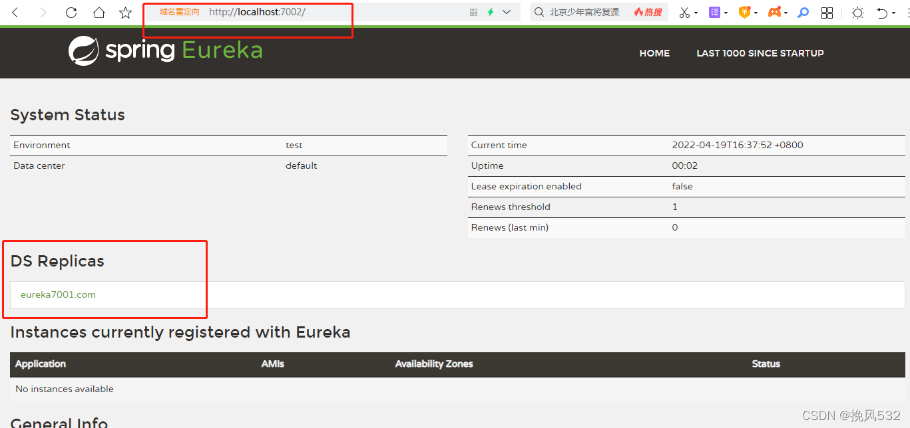Click the orange game controller icon
Image resolution: width=910 pixels, height=428 pixels.
click(x=774, y=13)
